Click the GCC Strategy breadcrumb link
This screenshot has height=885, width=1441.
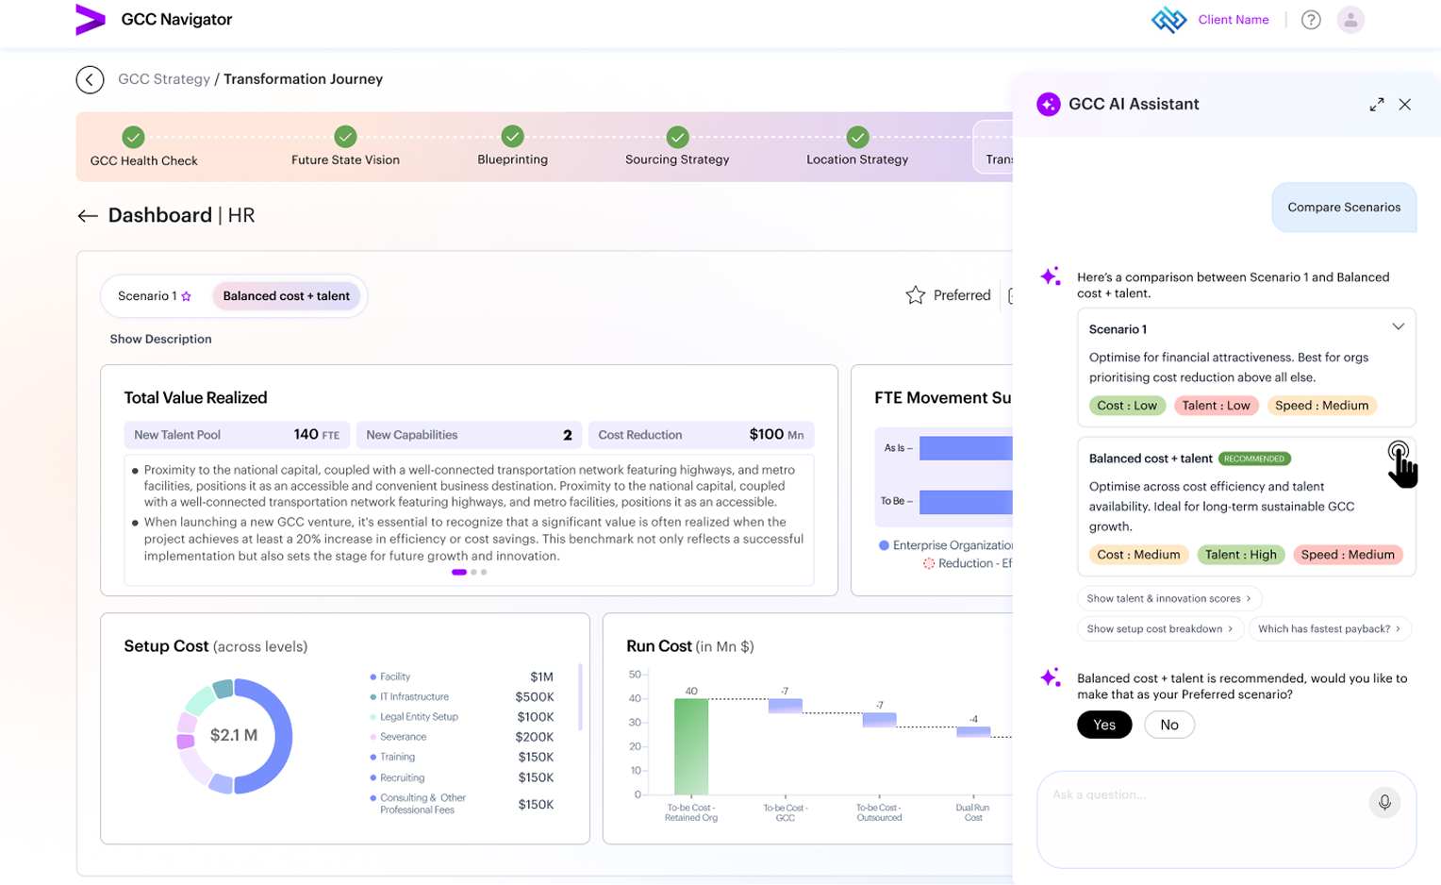(x=164, y=79)
